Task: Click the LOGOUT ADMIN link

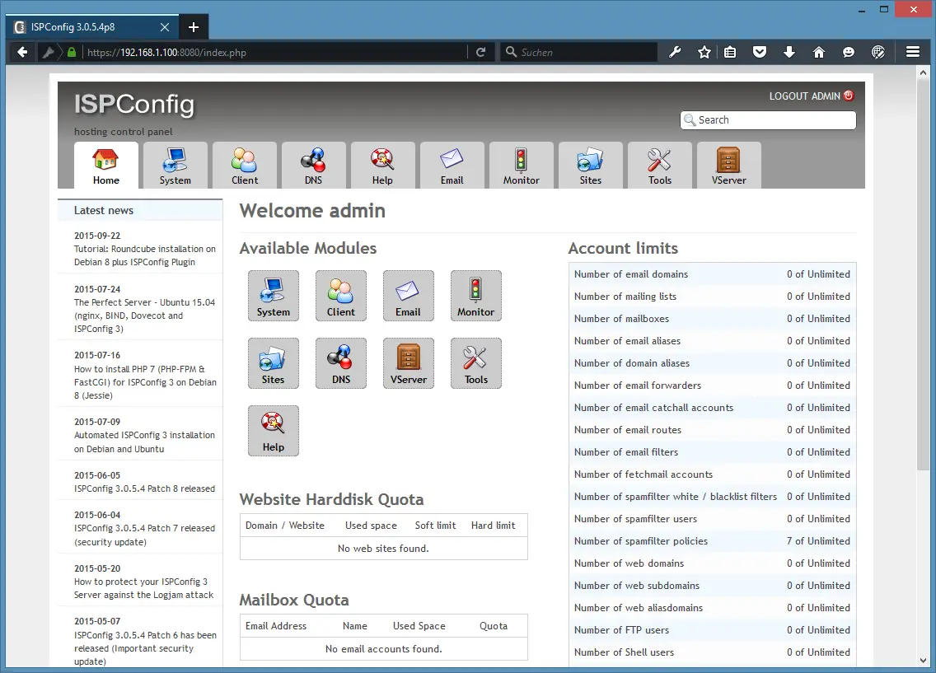Action: 804,96
